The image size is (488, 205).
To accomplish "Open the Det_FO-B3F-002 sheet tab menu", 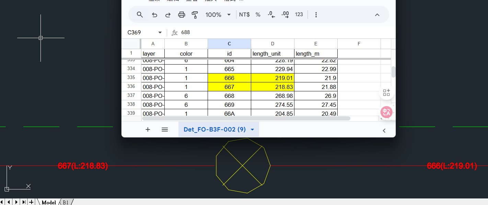I will pyautogui.click(x=252, y=129).
